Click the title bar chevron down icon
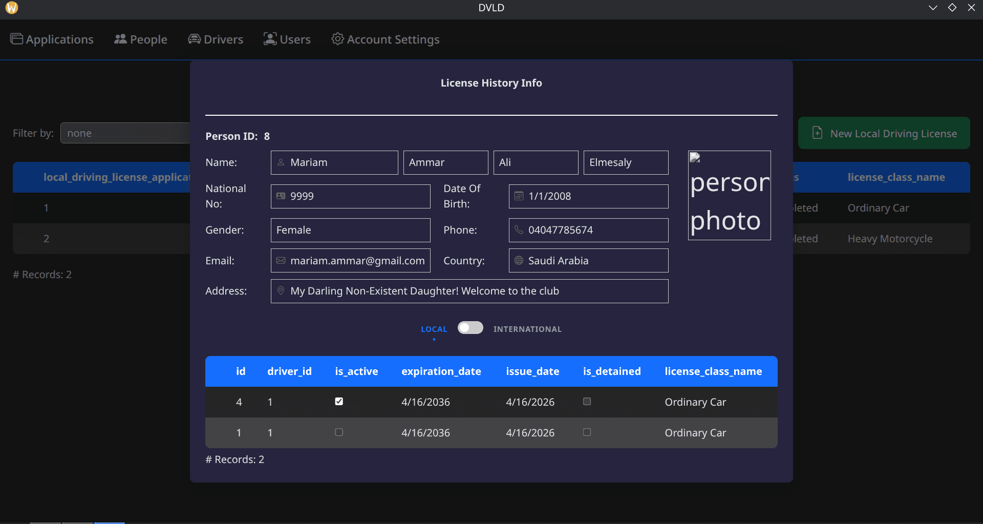The height and width of the screenshot is (524, 983). (933, 8)
